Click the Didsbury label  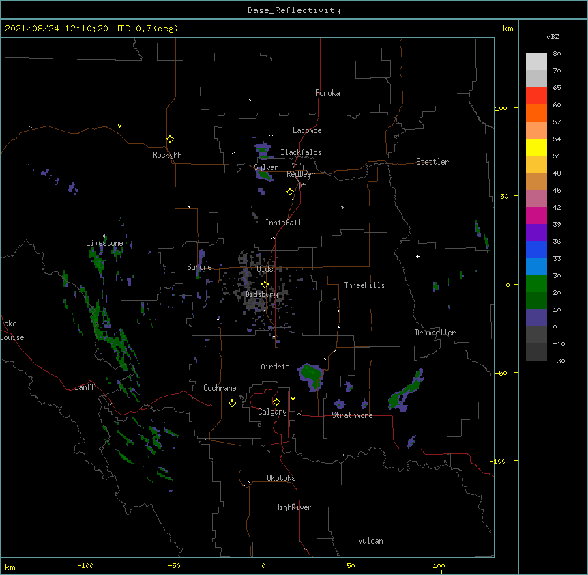pos(262,294)
